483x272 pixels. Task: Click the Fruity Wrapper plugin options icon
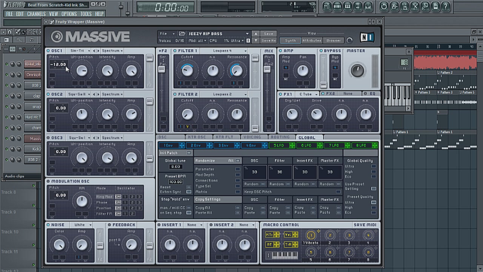click(x=52, y=22)
